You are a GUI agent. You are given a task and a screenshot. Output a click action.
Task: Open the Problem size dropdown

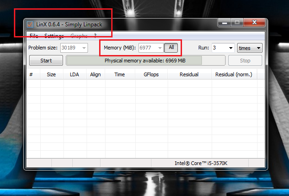[x=84, y=48]
